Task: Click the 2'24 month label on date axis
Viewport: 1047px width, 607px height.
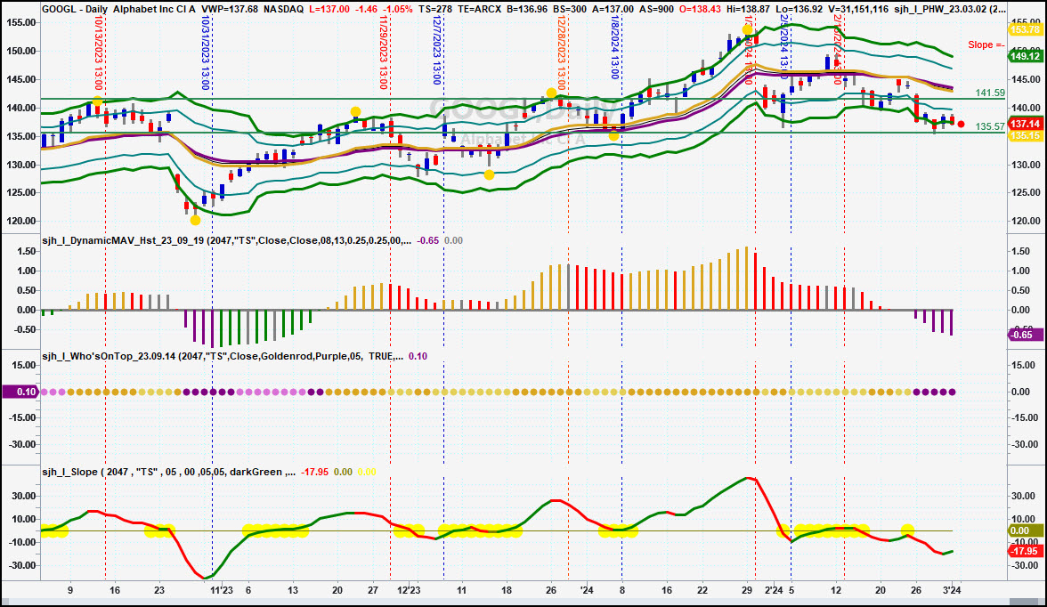Action: 773,590
